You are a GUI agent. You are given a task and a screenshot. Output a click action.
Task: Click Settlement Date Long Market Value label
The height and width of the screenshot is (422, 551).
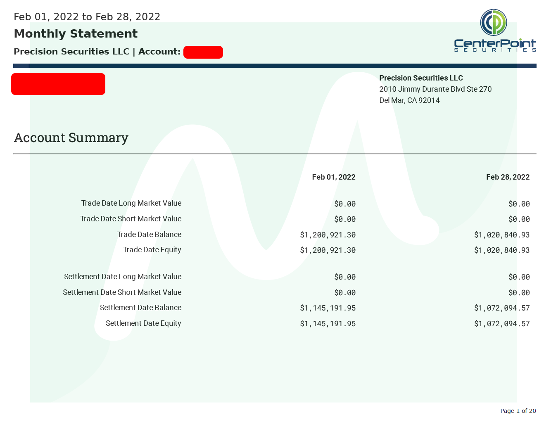tap(123, 277)
